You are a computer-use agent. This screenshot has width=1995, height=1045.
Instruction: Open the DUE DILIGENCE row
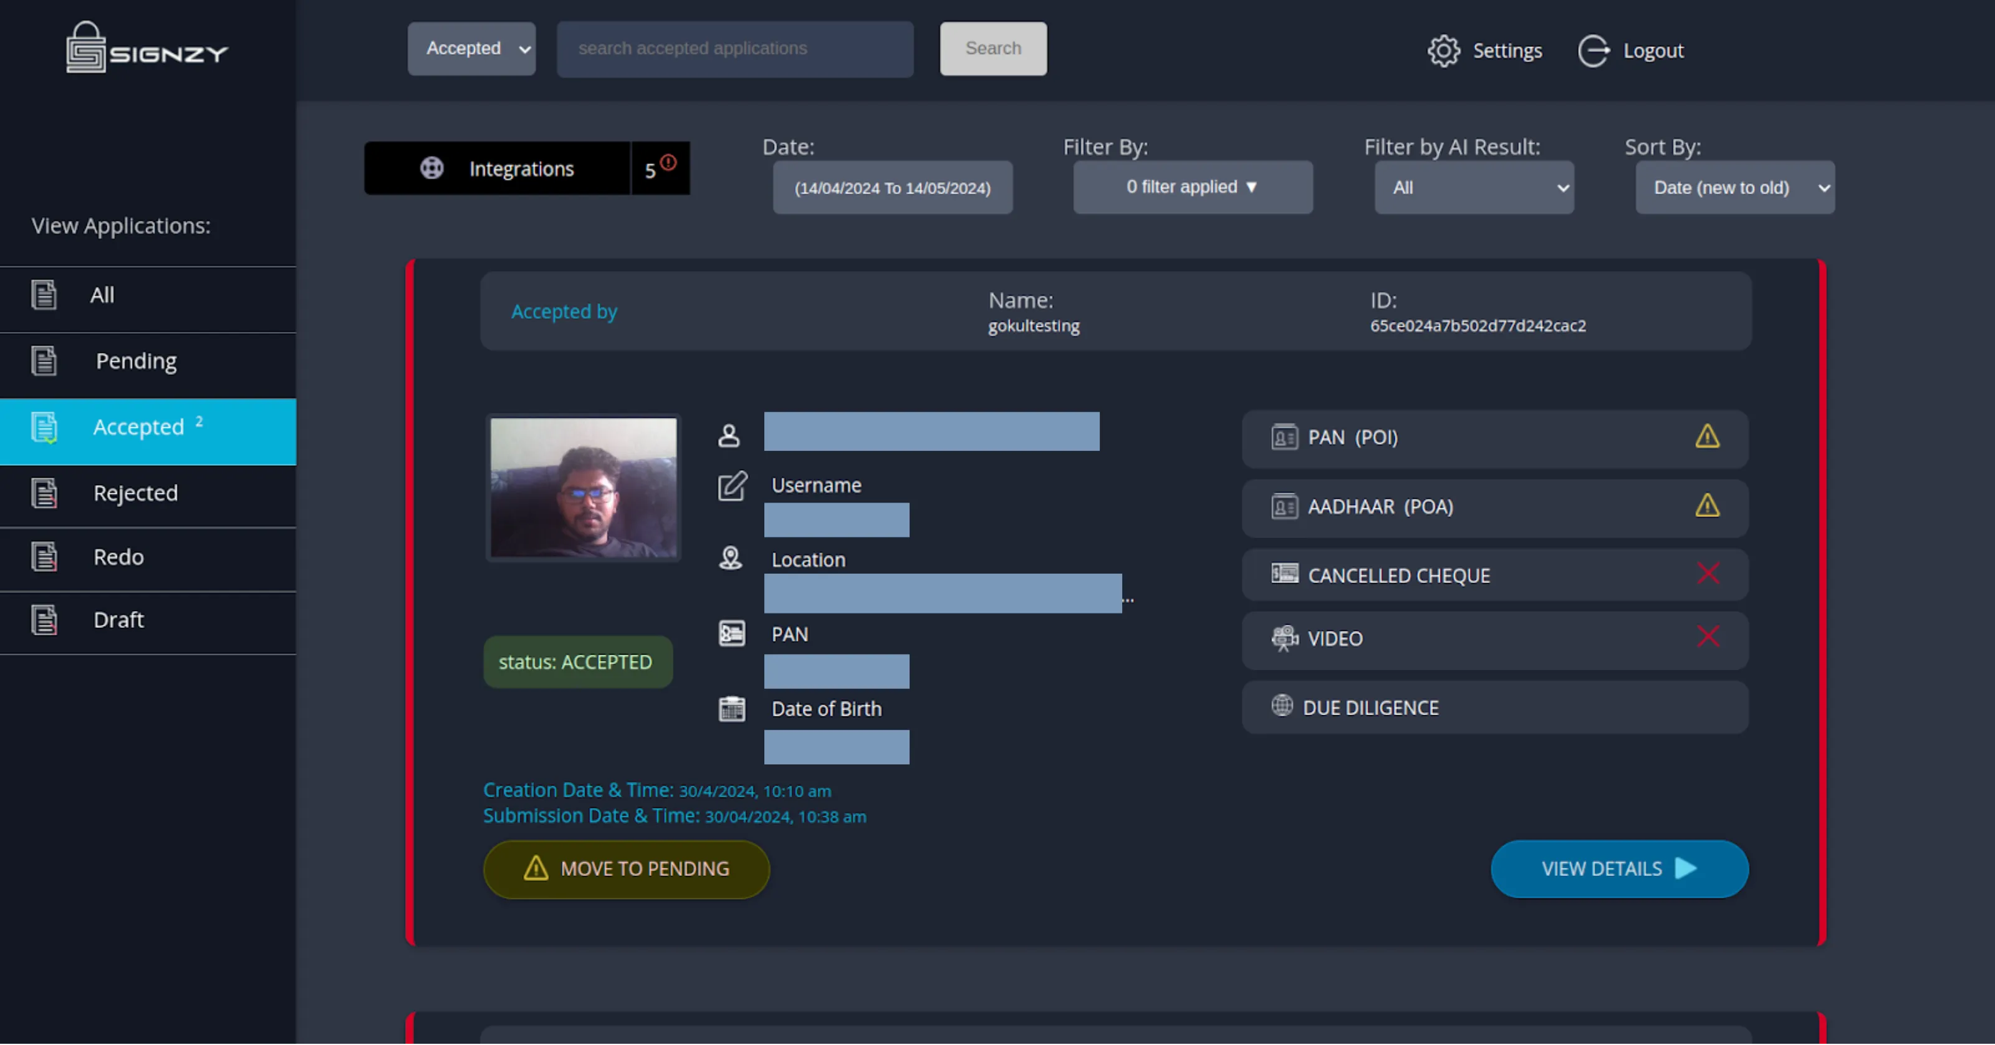pos(1495,707)
